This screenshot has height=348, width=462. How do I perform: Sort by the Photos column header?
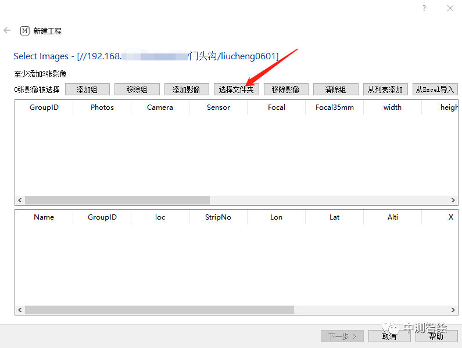click(x=102, y=107)
